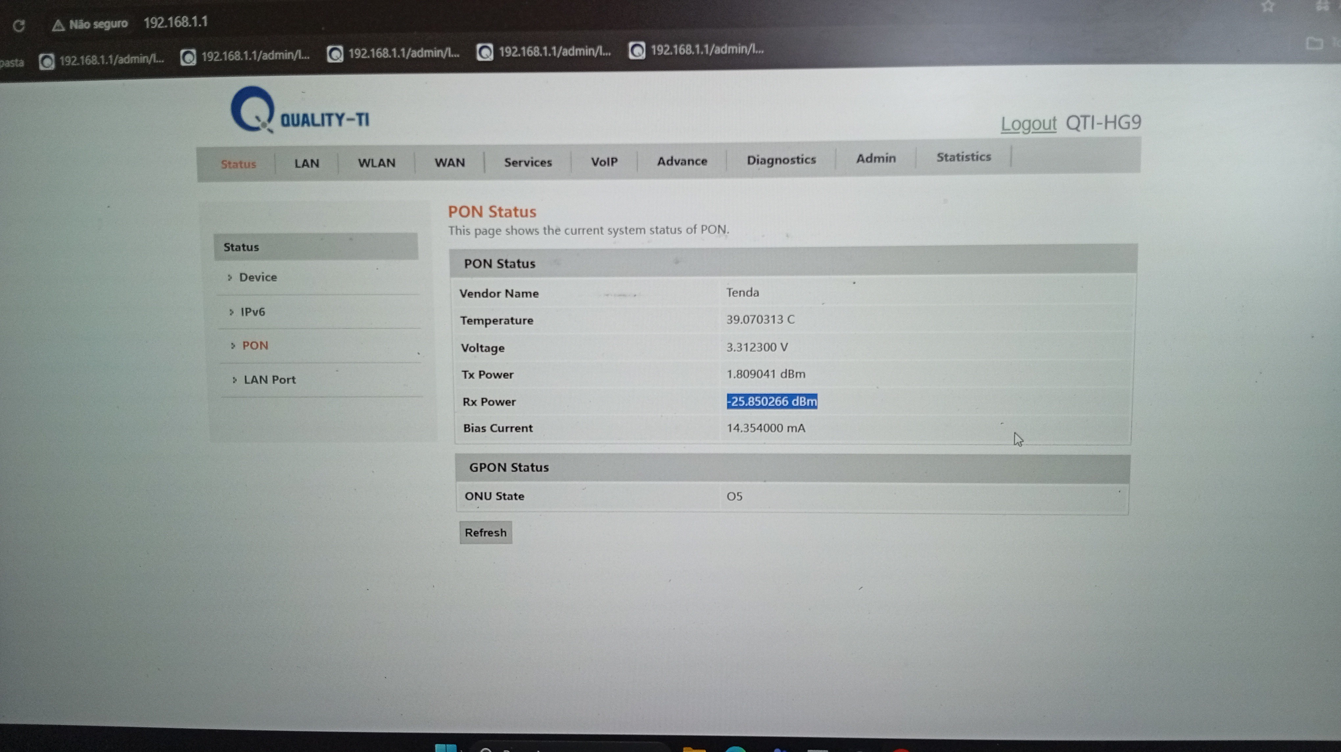Image resolution: width=1341 pixels, height=752 pixels.
Task: Click the highlighted Rx Power value
Action: click(771, 401)
